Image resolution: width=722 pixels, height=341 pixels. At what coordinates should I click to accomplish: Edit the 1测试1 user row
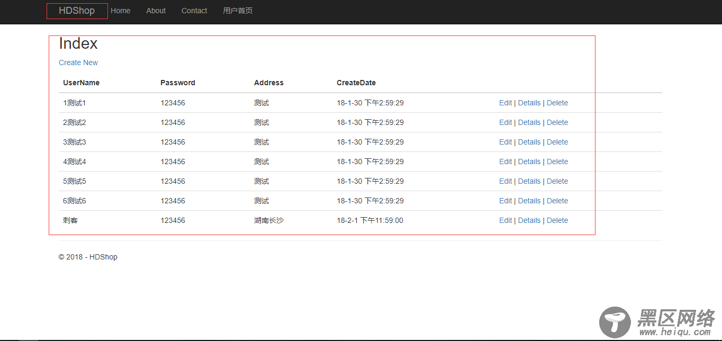506,103
